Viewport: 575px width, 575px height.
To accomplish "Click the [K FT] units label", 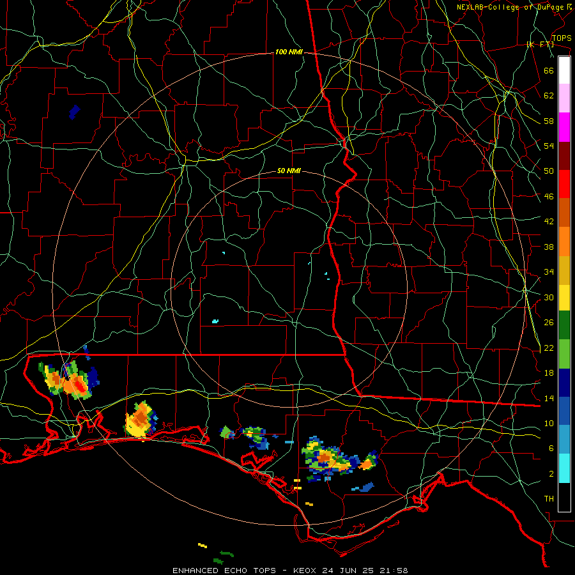I will coord(540,45).
